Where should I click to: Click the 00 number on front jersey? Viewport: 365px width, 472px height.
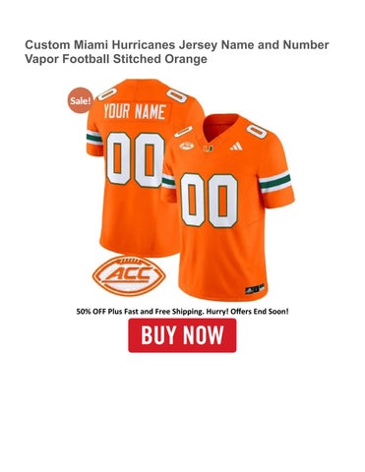(209, 201)
